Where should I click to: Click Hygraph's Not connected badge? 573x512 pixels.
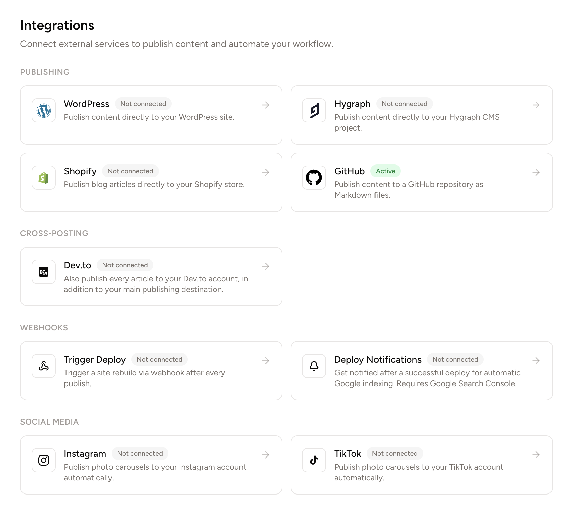[x=404, y=104]
